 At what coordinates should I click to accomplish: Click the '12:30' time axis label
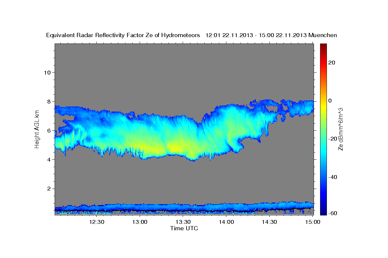[x=96, y=222]
